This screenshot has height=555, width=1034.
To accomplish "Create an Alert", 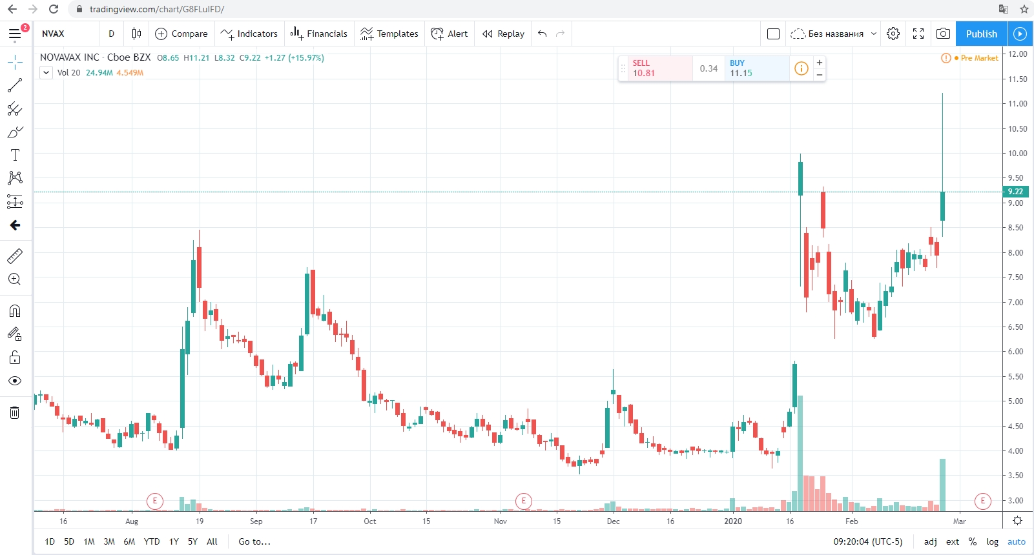I will 450,34.
